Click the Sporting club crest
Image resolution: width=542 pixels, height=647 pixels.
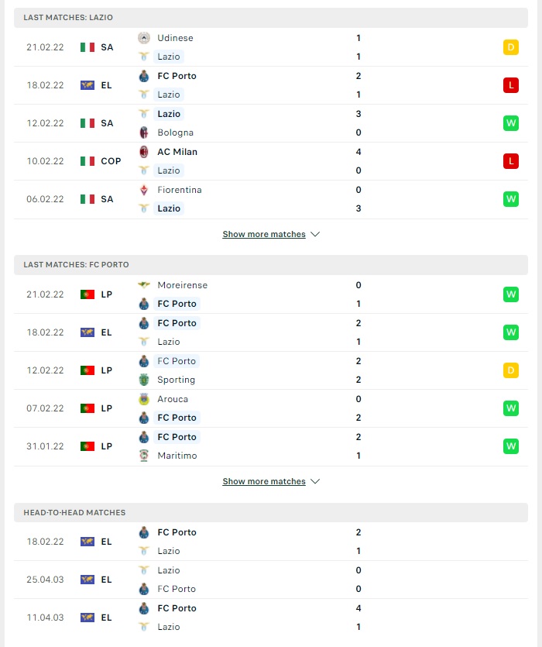coord(143,380)
